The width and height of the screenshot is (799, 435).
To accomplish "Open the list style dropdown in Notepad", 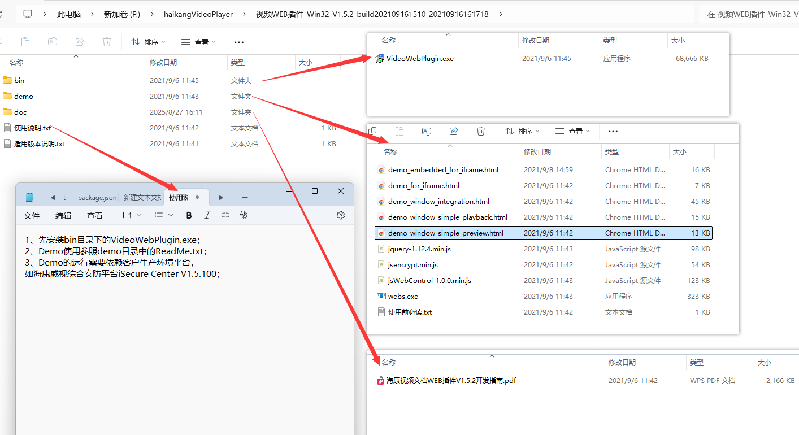I will [x=164, y=215].
